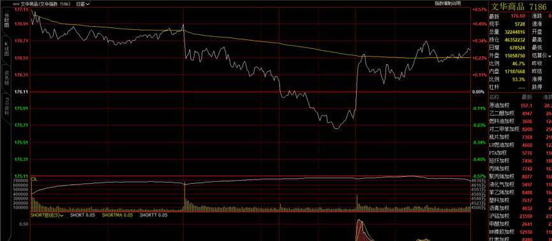This screenshot has height=241, width=552.
Task: Click the SHORTT 0.05 indicator label
Action: 154,215
